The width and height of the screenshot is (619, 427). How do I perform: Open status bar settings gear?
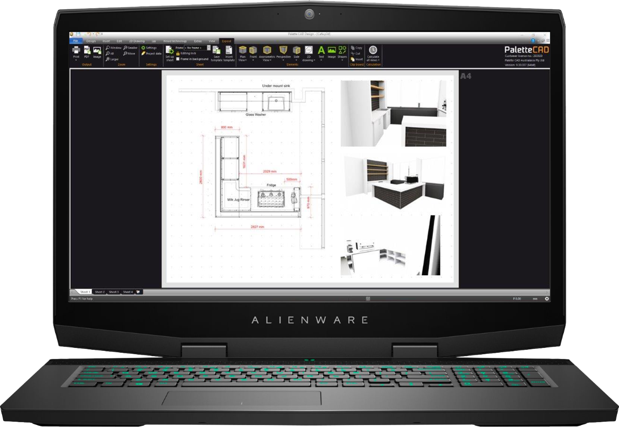[547, 299]
